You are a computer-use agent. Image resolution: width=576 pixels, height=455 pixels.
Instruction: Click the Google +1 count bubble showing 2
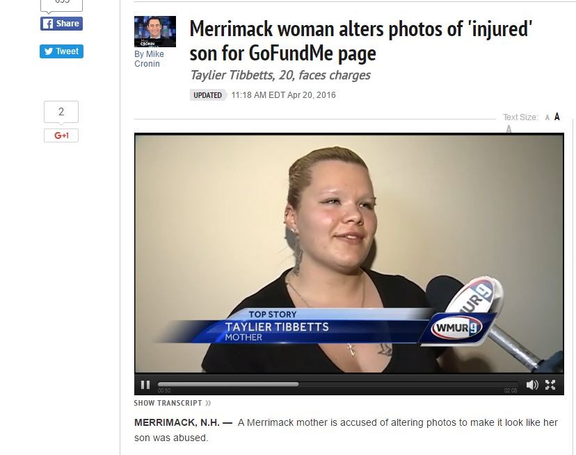[x=61, y=112]
